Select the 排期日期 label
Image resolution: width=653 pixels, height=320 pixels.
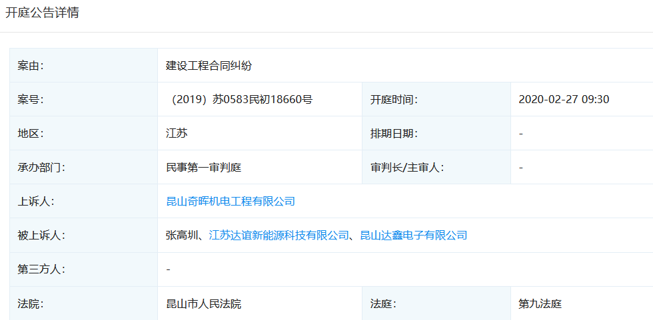click(x=394, y=134)
